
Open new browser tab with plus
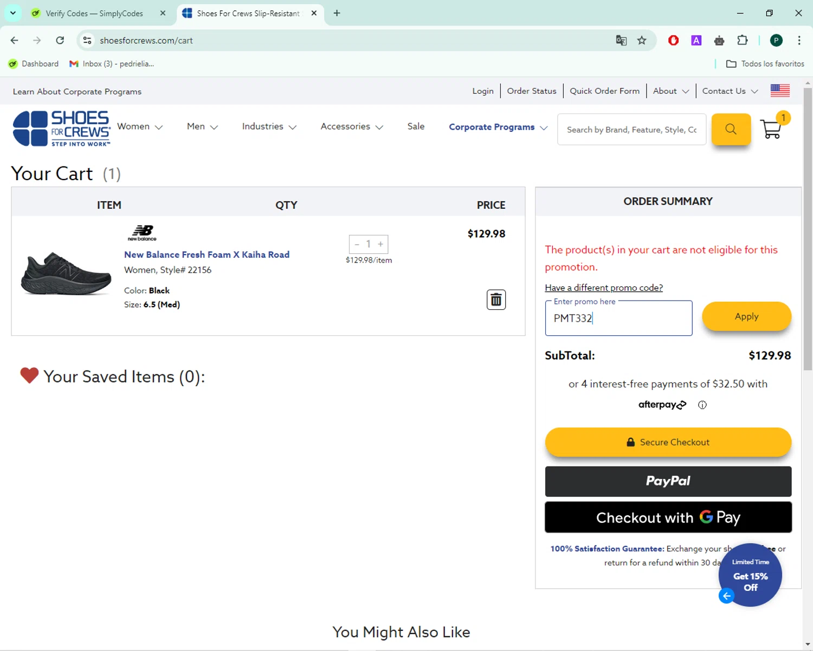337,13
